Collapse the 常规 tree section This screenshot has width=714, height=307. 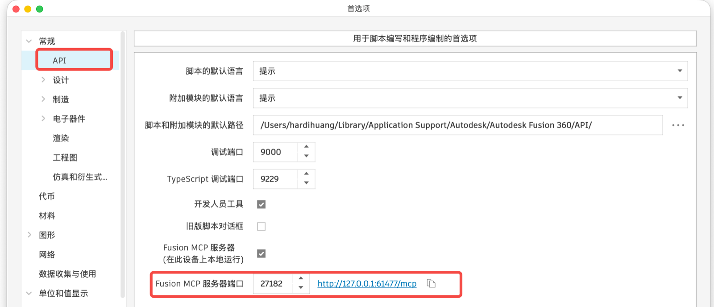(x=29, y=41)
